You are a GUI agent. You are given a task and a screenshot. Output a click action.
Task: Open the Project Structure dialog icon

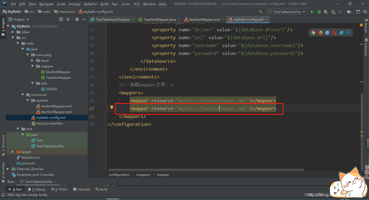[x=349, y=12]
